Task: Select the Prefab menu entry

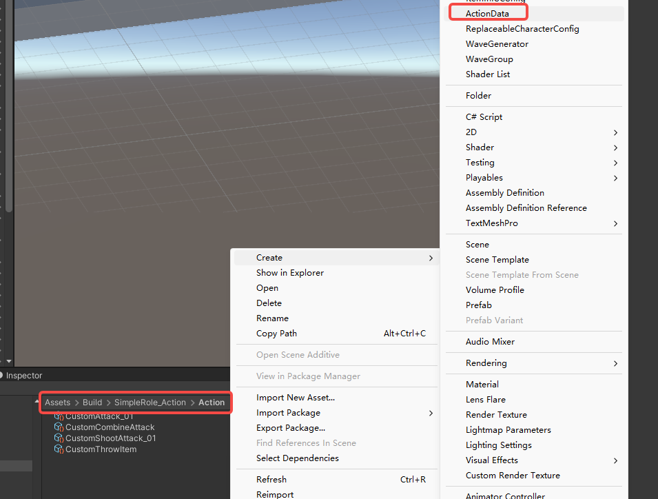Action: [x=478, y=305]
